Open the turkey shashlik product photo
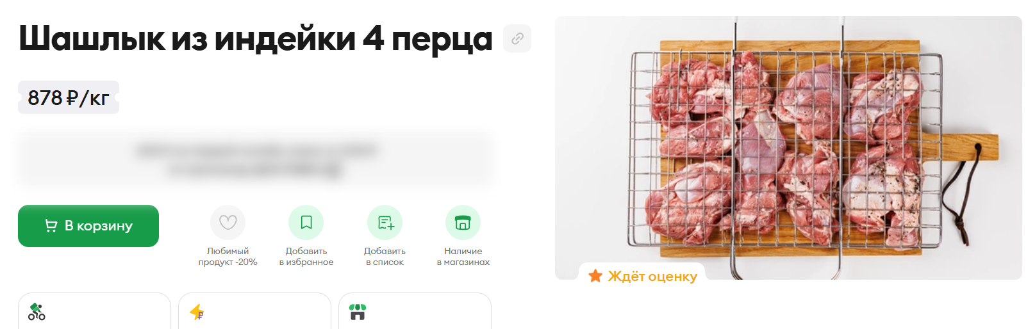Screen dimensions: 1028x329 (x=788, y=147)
